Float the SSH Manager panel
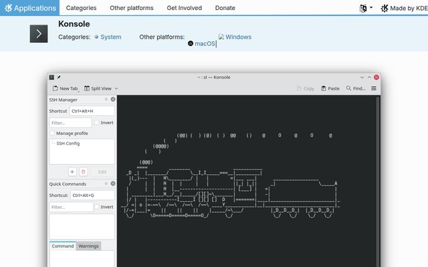Viewport: 428px width, 267px height. click(x=106, y=99)
